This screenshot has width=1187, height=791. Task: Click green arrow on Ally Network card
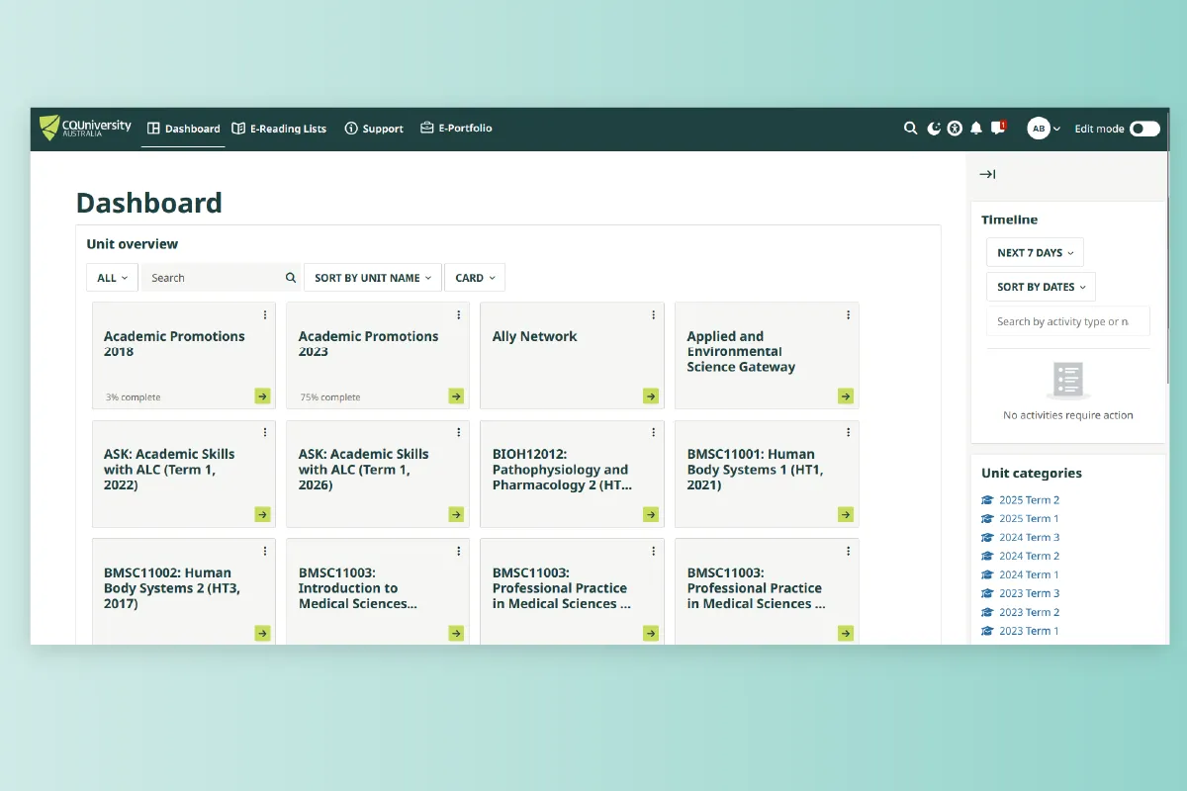[x=651, y=396]
